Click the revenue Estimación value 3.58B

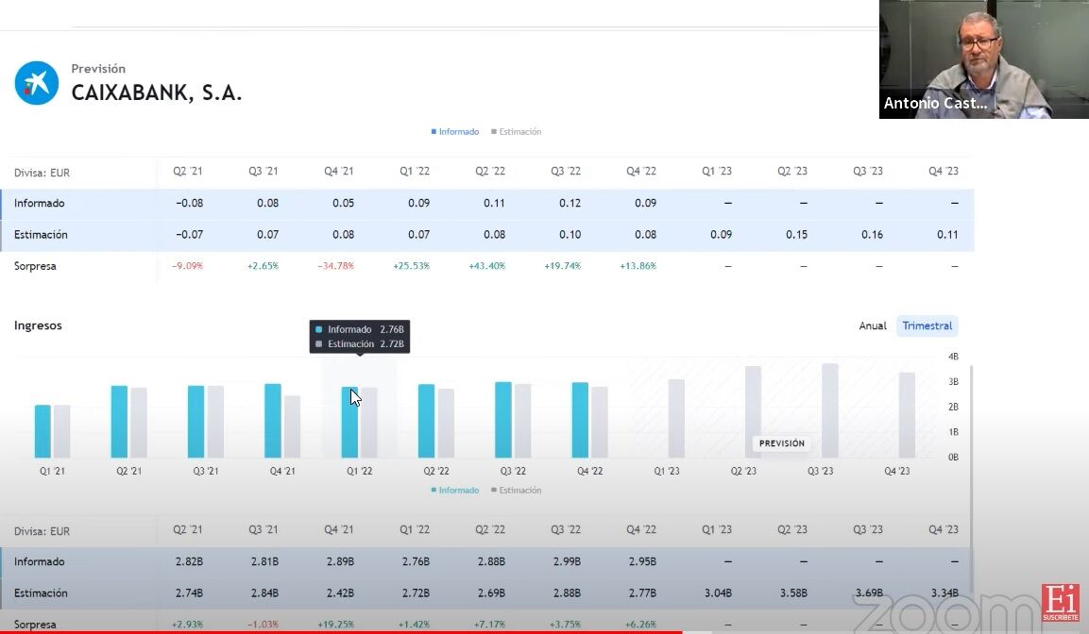click(x=793, y=593)
